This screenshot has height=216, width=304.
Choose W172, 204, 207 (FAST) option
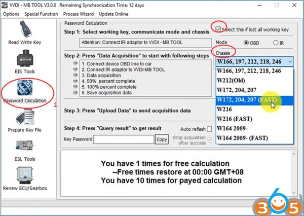point(254,100)
